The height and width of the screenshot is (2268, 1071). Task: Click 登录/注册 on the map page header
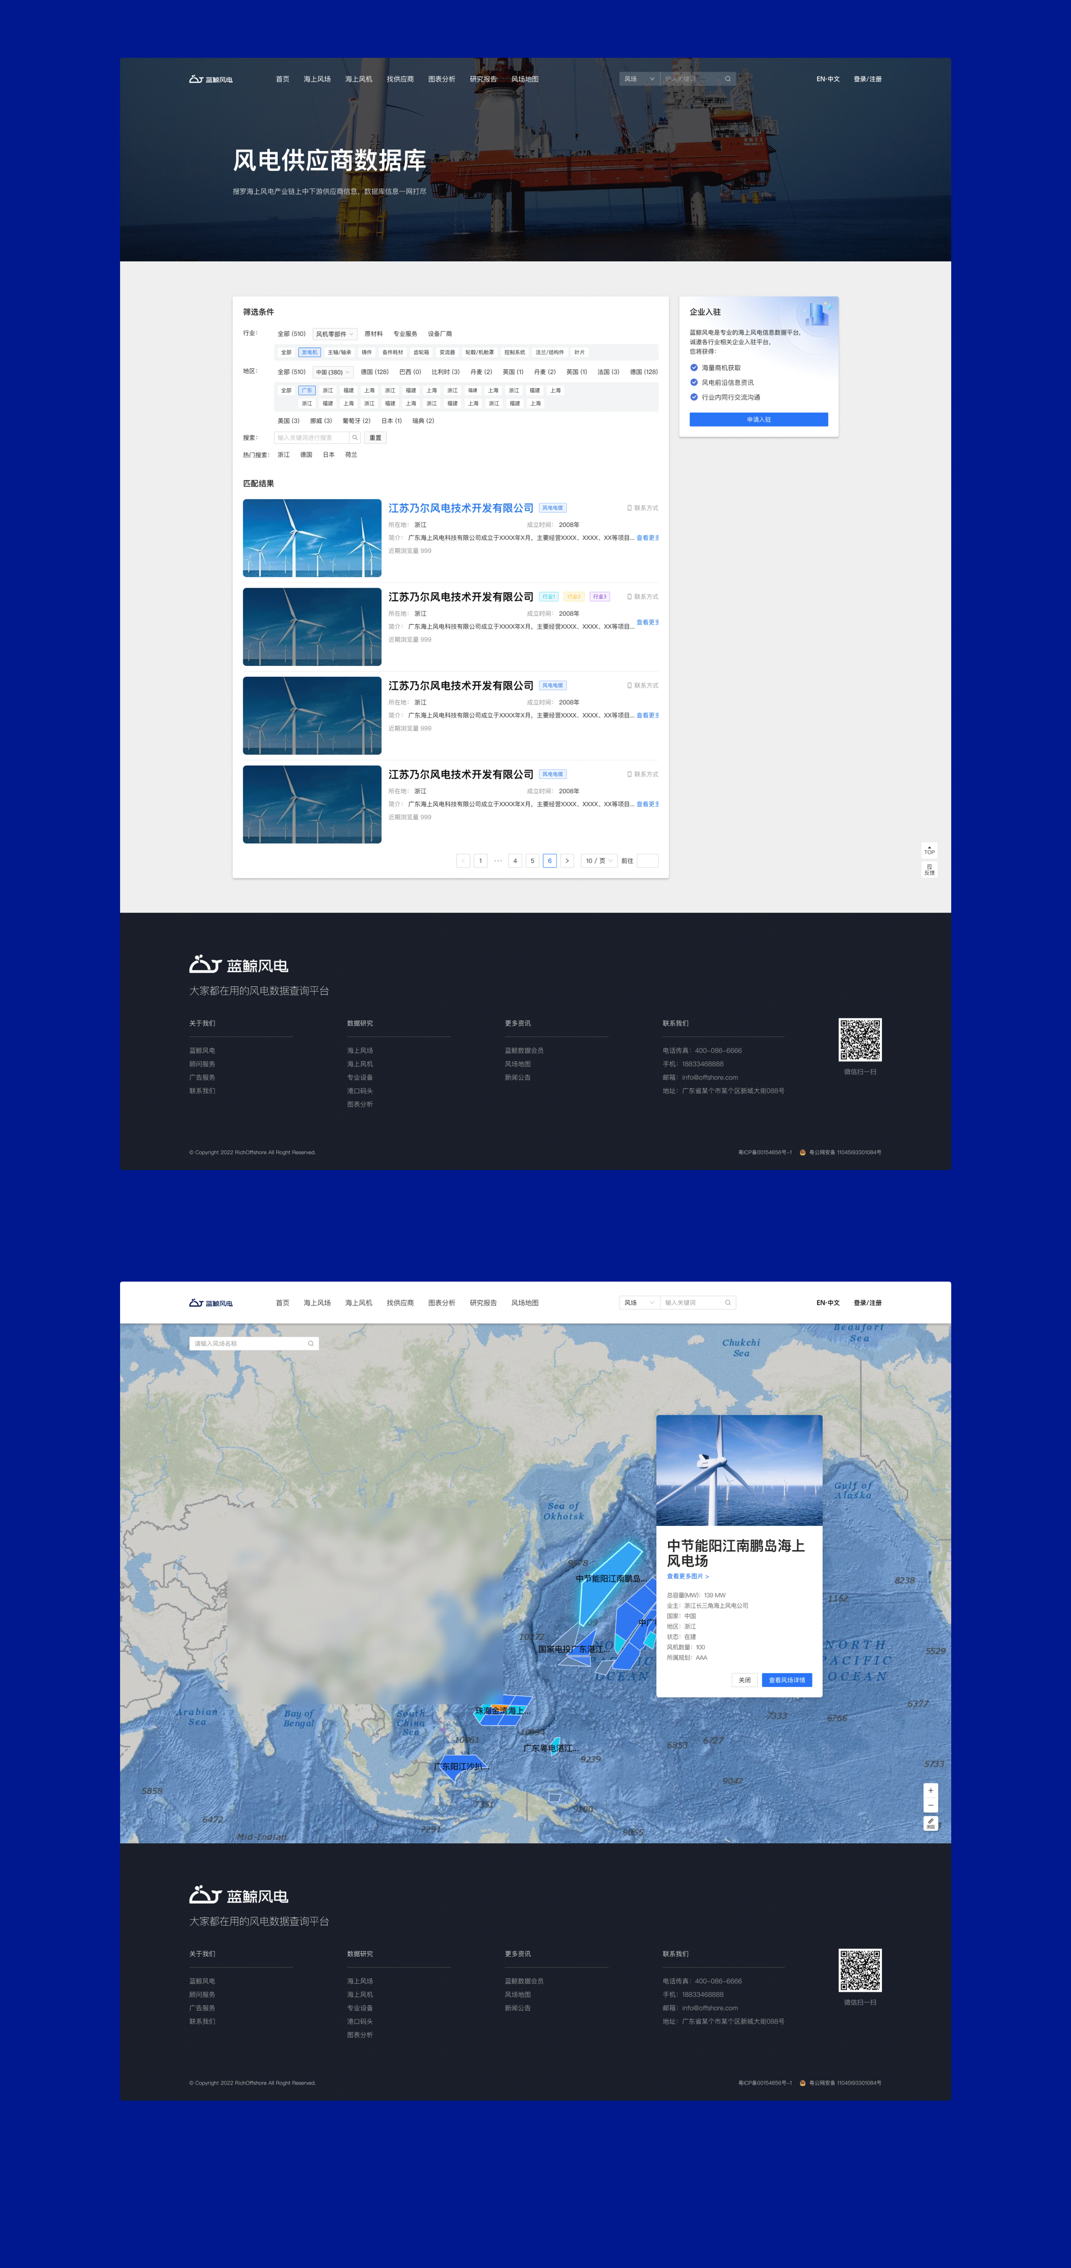point(868,1303)
